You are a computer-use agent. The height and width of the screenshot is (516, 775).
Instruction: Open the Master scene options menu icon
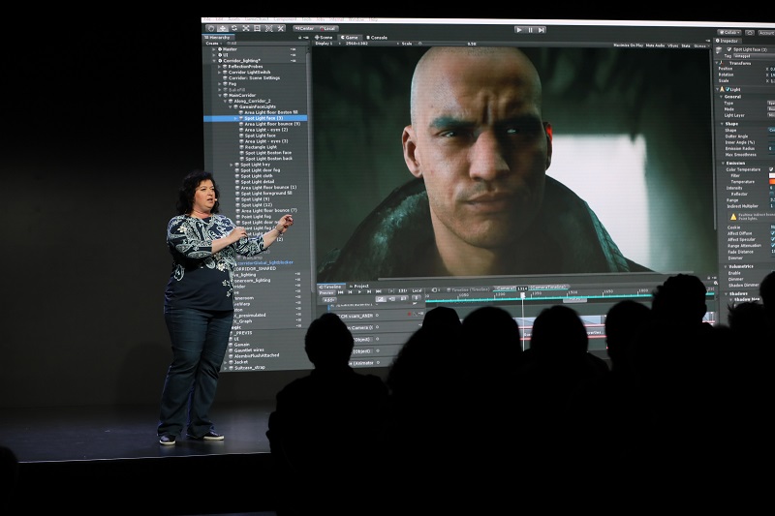click(294, 49)
